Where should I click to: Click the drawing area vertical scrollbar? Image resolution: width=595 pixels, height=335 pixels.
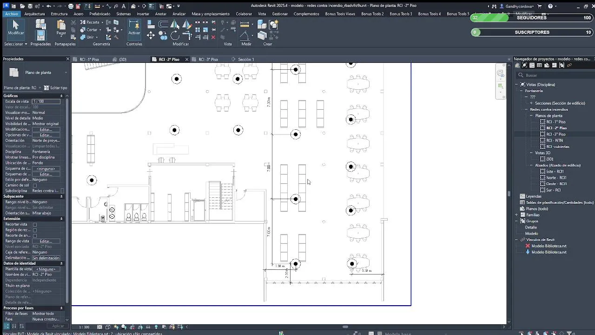coord(509,193)
